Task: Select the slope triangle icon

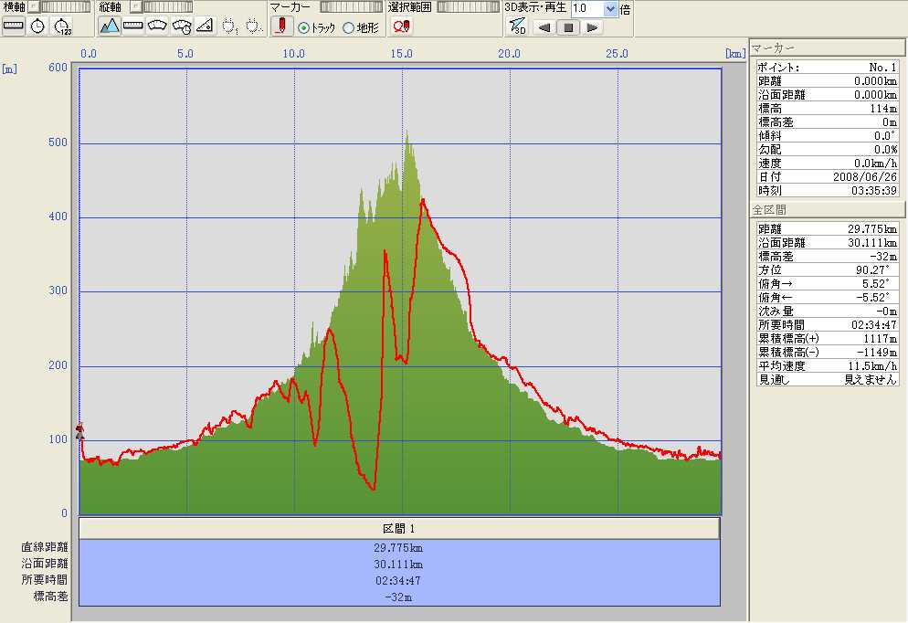Action: click(x=206, y=26)
